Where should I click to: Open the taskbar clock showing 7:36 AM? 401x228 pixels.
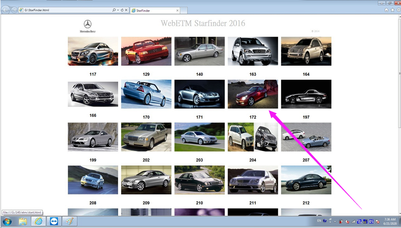coord(390,221)
